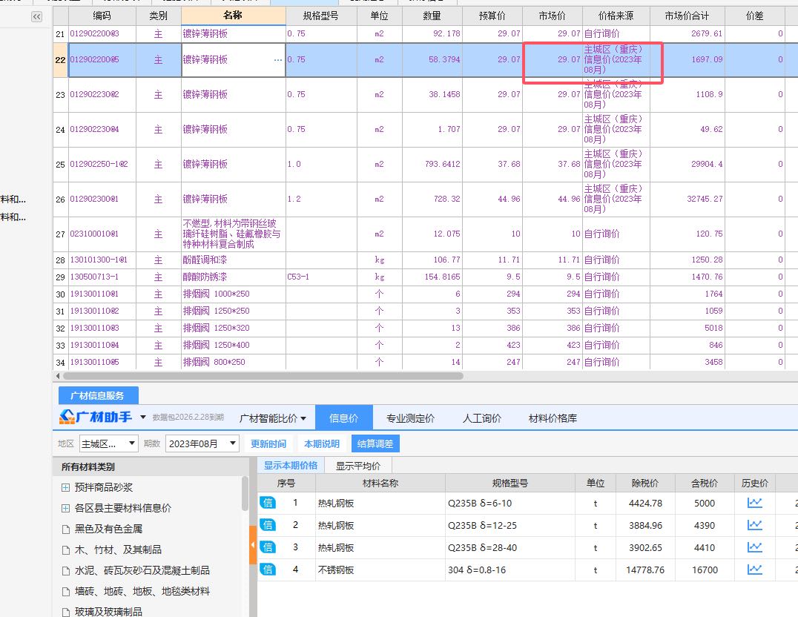Click 编码 column header
This screenshot has height=617, width=798.
point(102,16)
